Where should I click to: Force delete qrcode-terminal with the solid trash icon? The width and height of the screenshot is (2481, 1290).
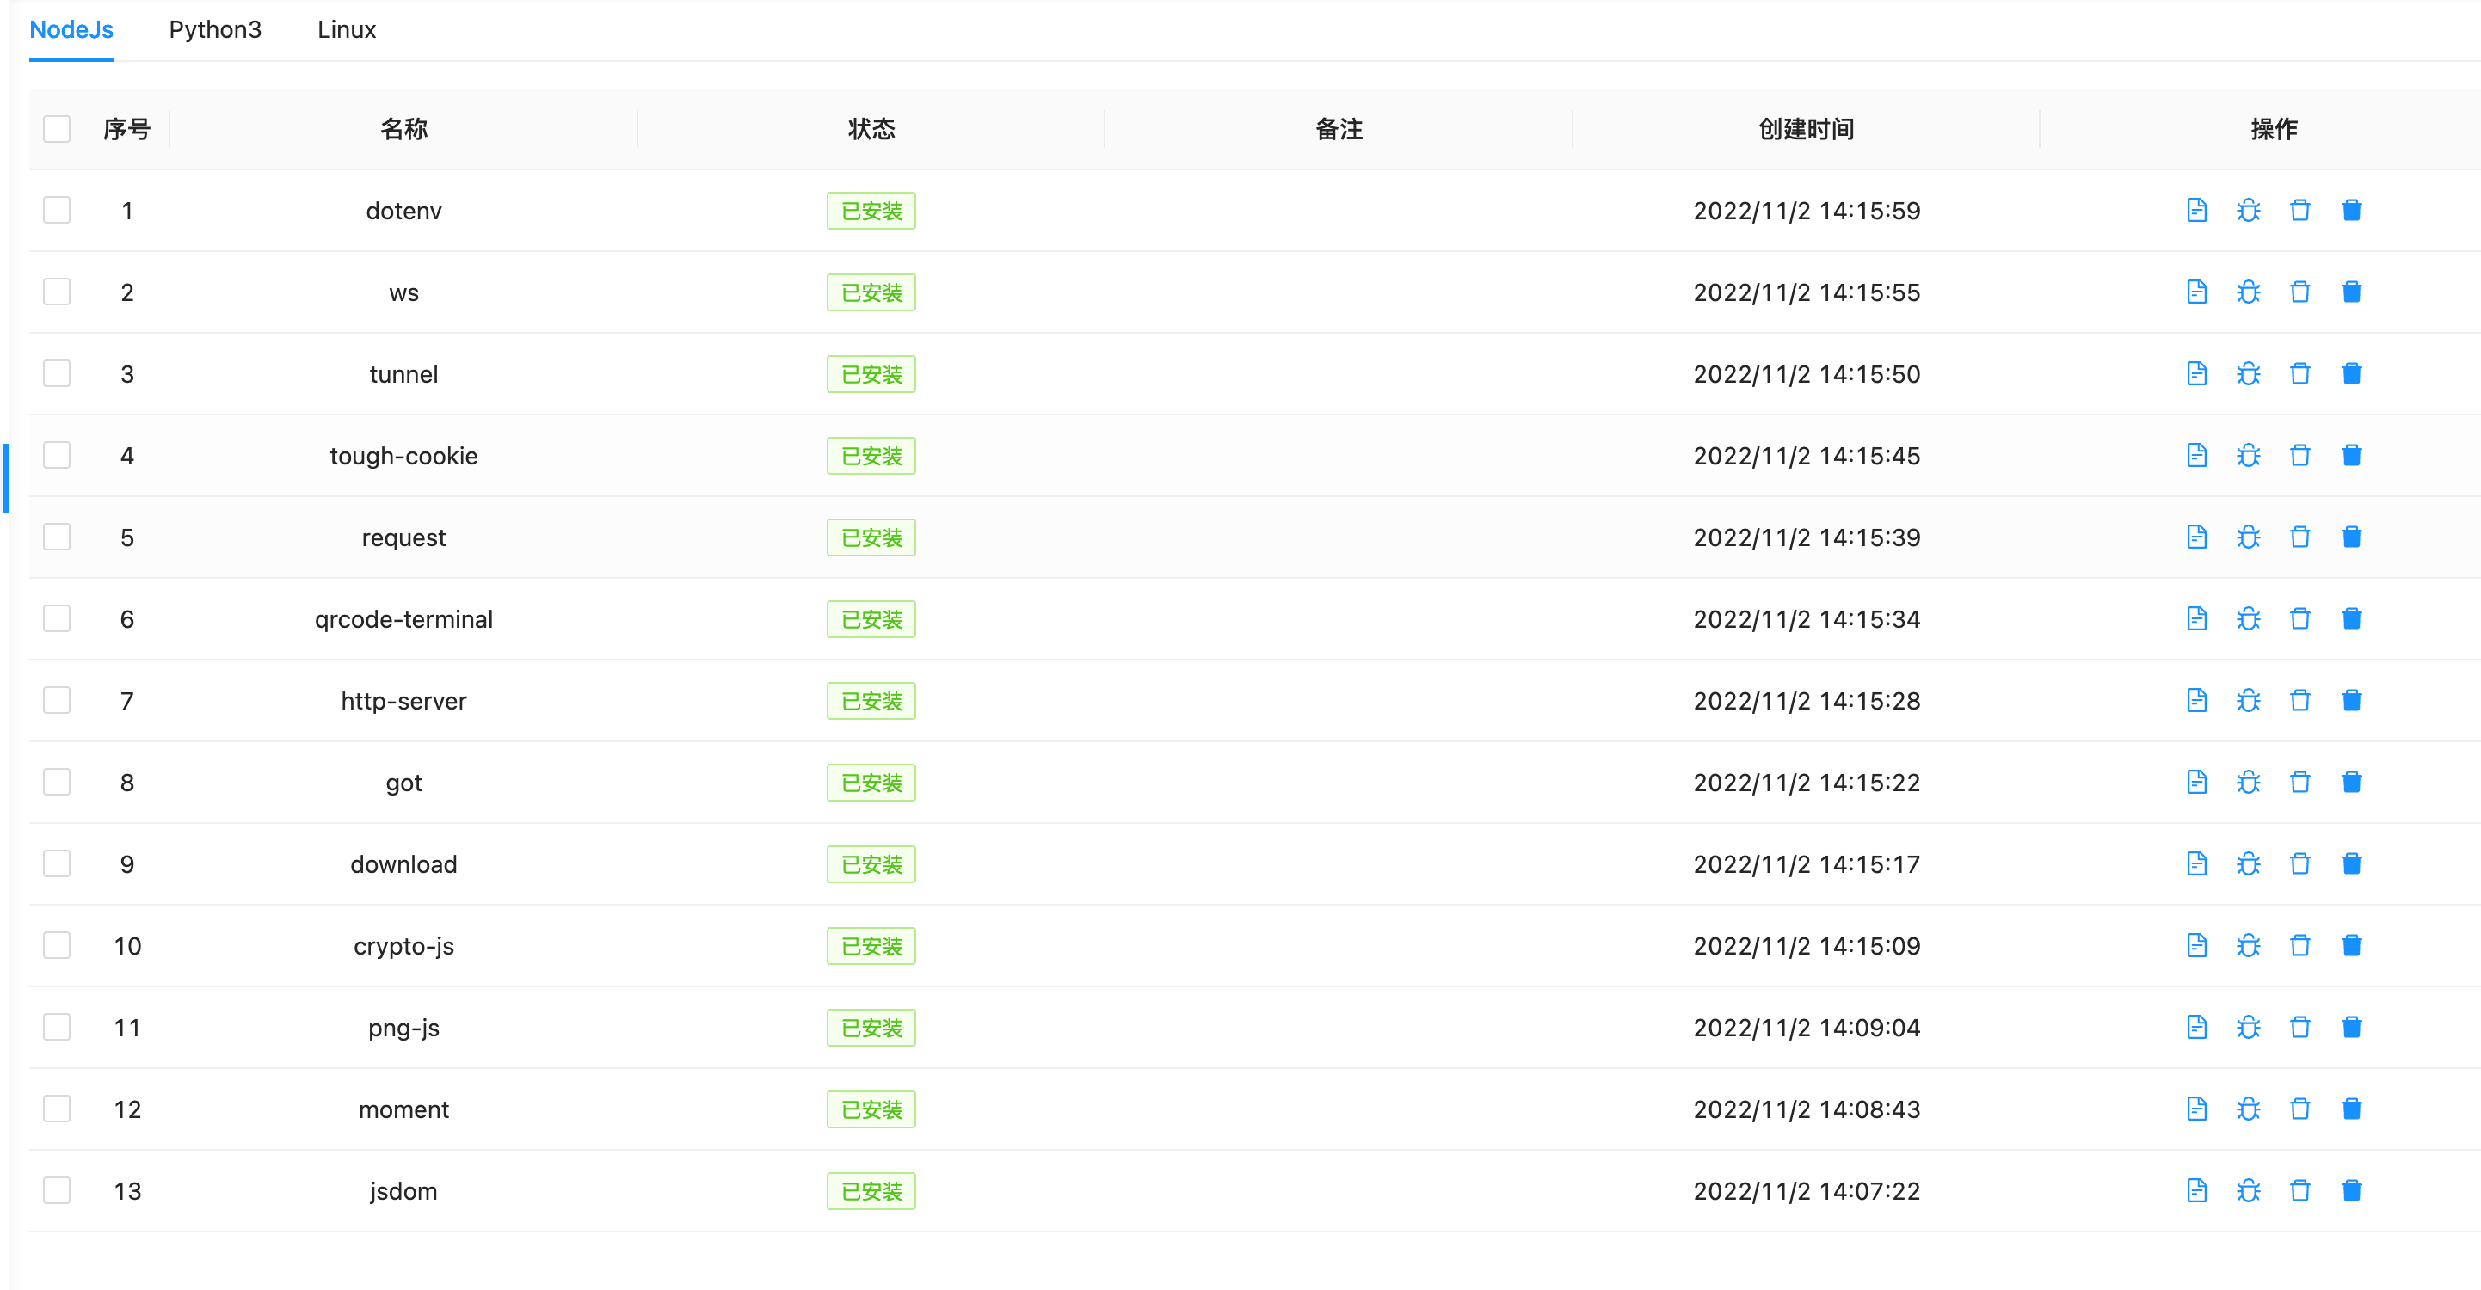pos(2351,619)
